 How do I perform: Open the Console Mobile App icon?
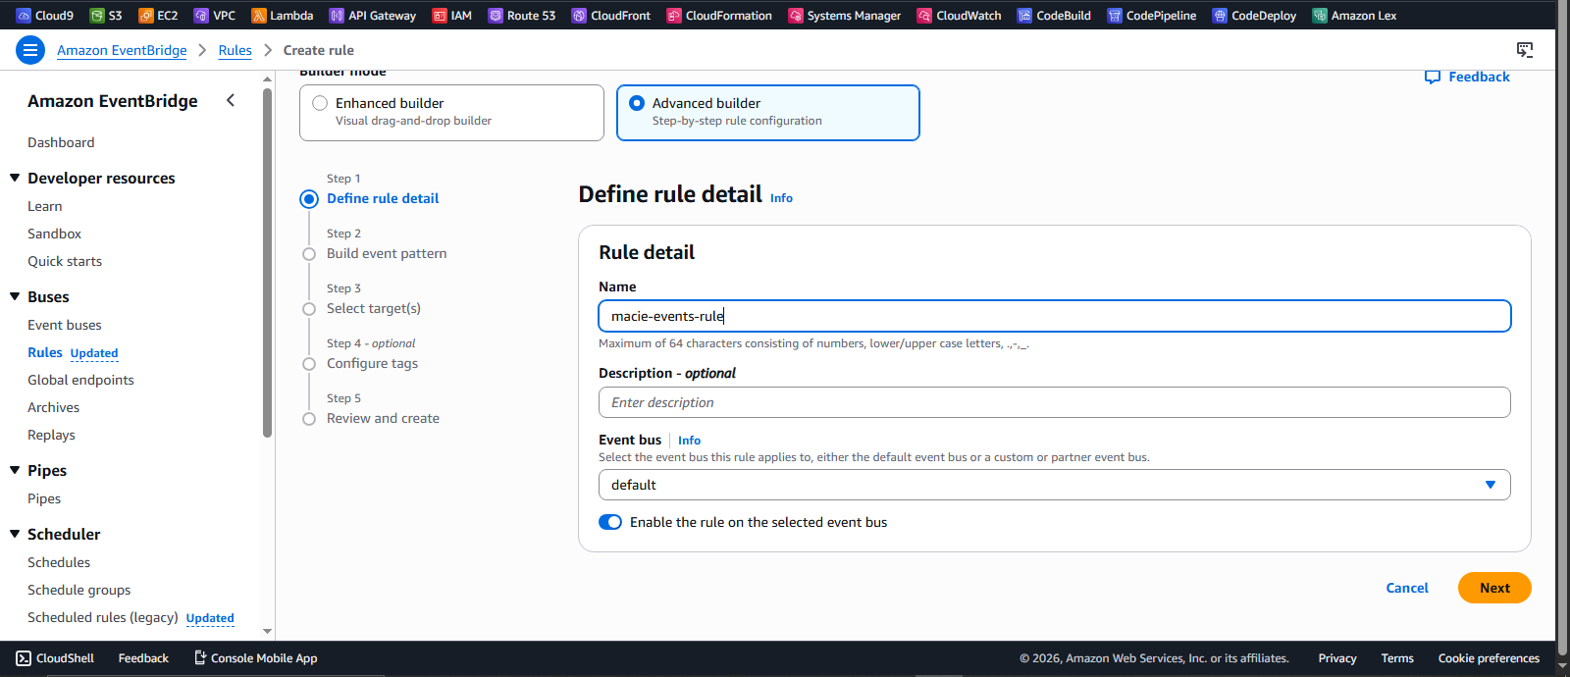(200, 657)
